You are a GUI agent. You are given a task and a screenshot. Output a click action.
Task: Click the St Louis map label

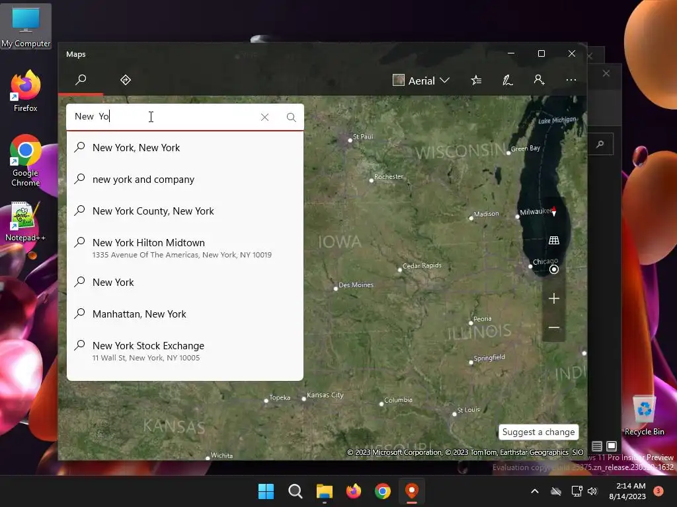(469, 409)
